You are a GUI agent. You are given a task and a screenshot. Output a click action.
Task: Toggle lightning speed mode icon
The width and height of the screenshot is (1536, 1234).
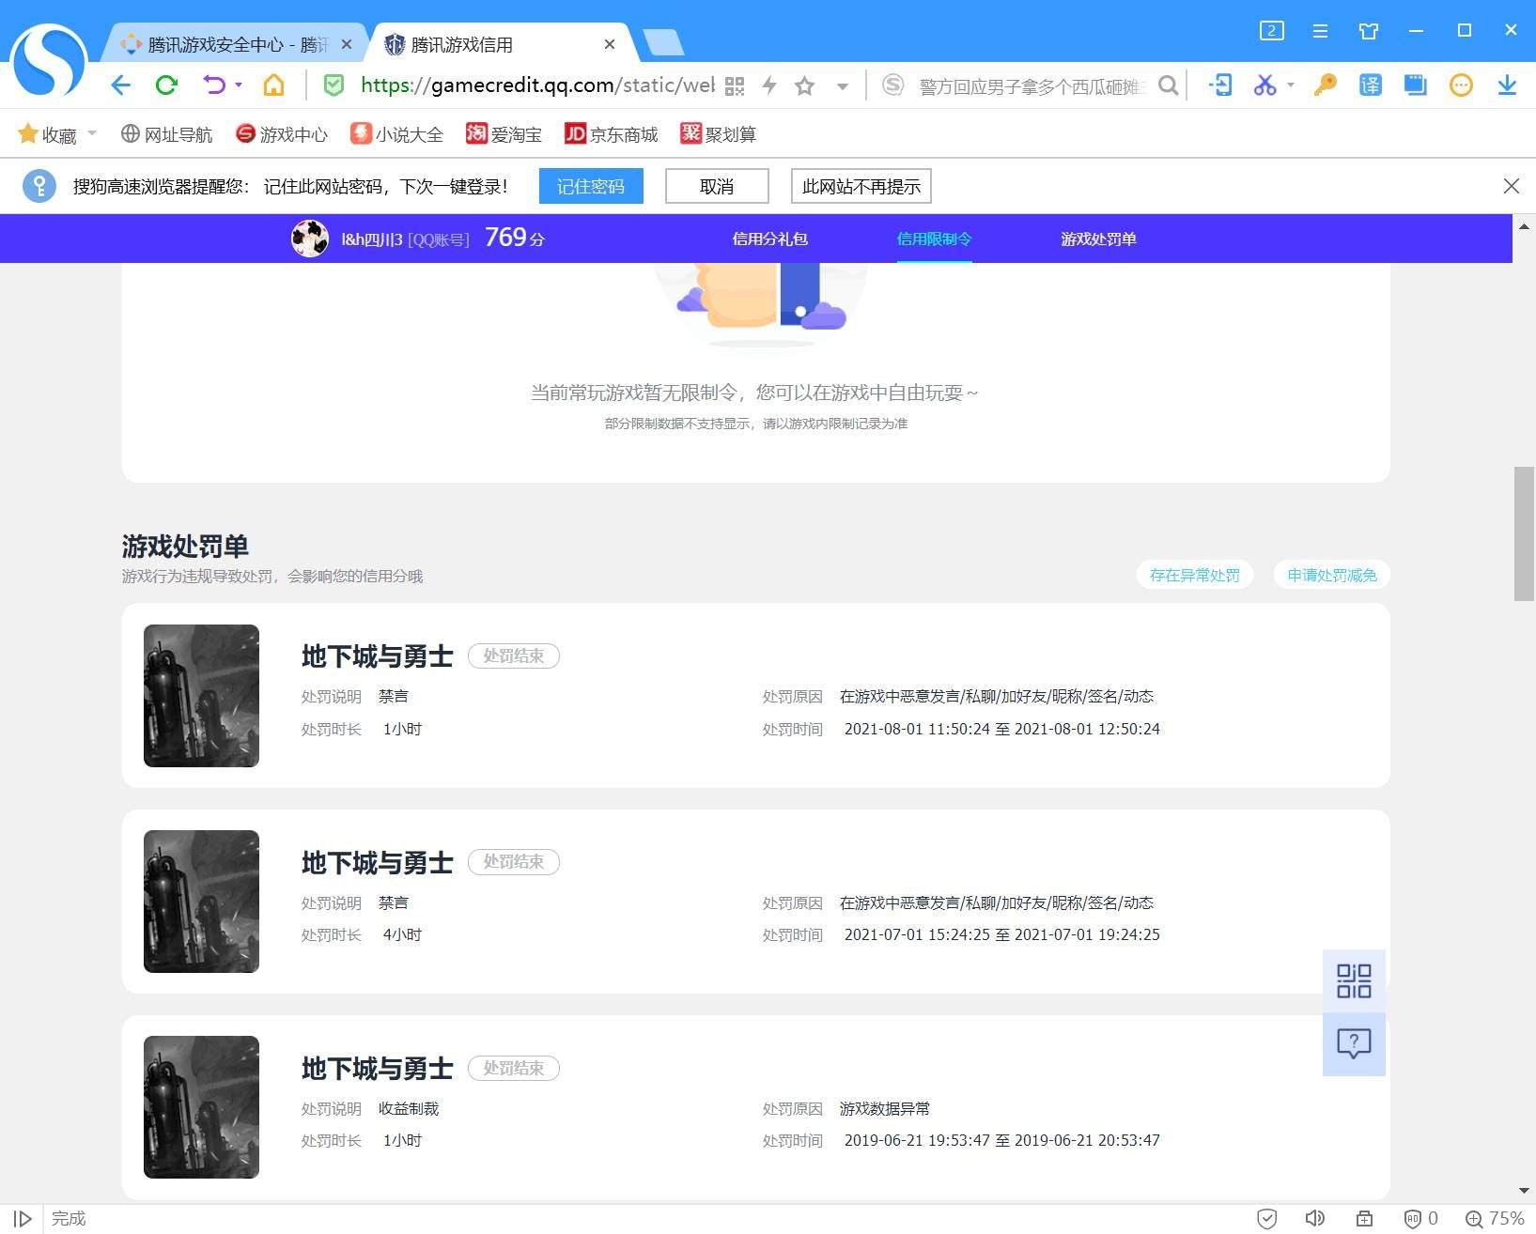[x=769, y=86]
